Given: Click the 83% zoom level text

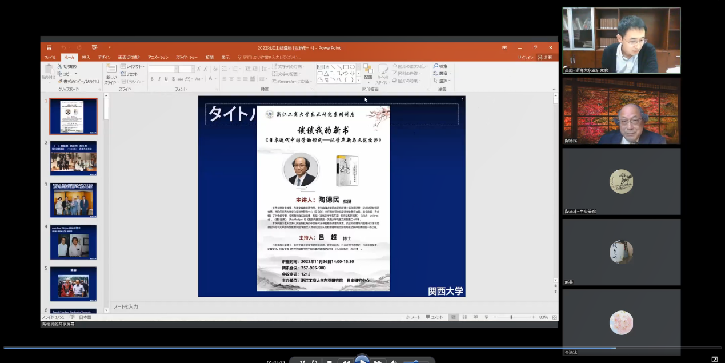Looking at the screenshot, I should click(x=543, y=317).
